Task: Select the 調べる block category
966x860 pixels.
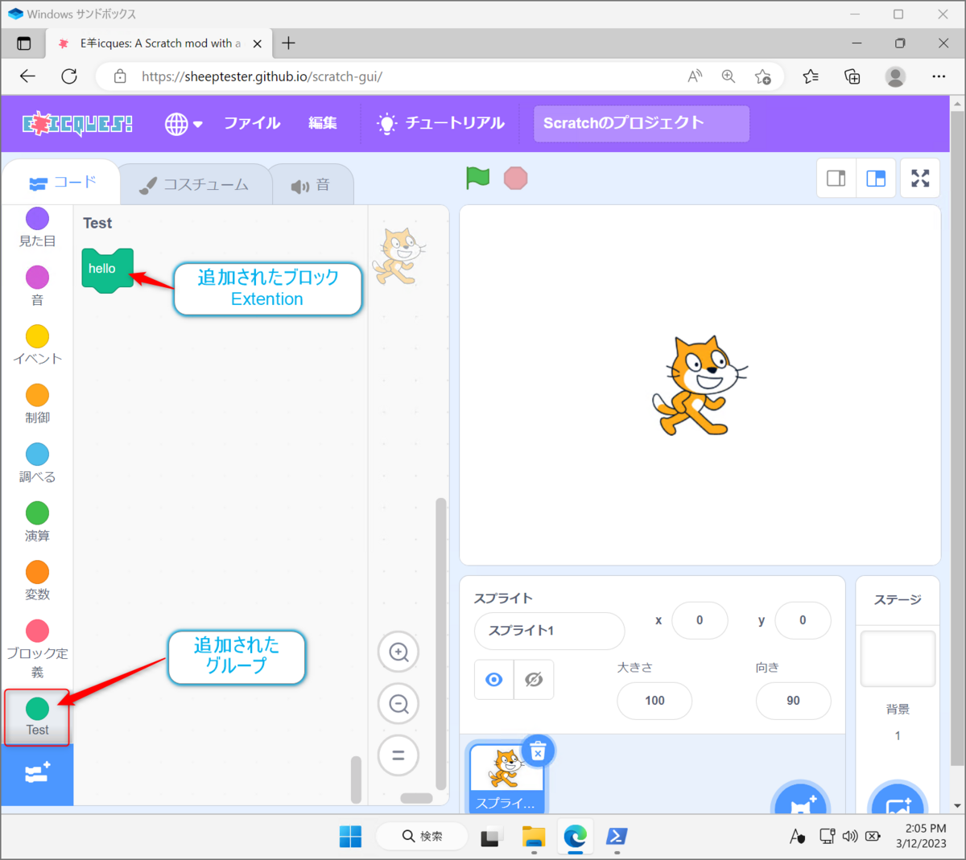Action: [37, 463]
